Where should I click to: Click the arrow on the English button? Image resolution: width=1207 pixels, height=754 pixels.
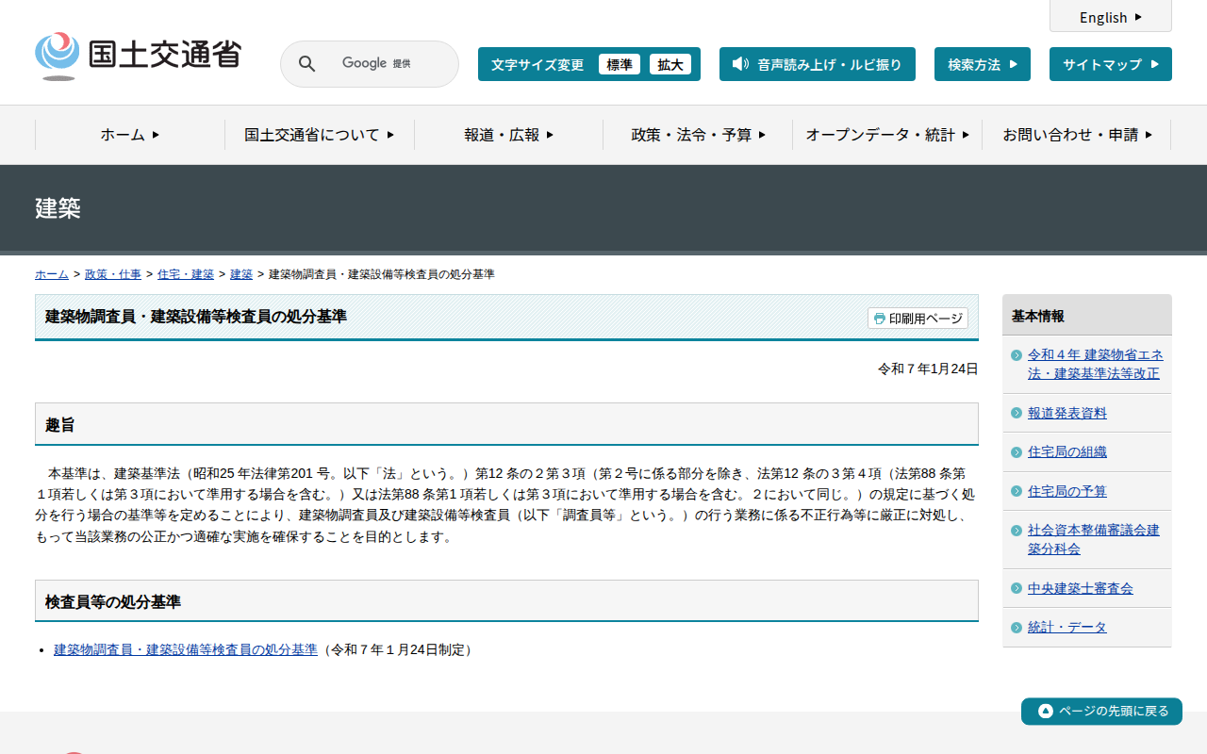[1138, 17]
